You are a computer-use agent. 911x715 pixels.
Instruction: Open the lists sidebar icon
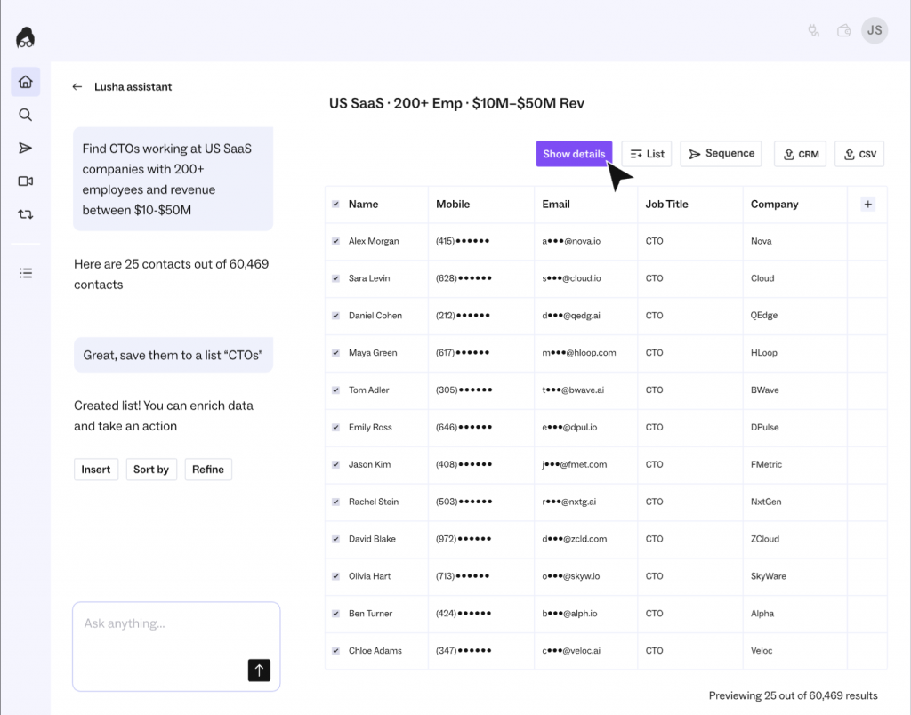pyautogui.click(x=26, y=273)
